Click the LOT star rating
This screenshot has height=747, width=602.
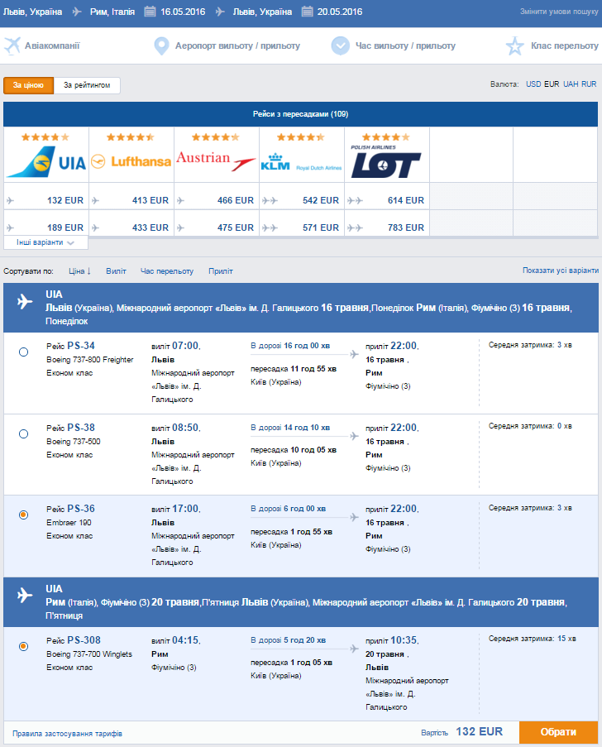[x=386, y=137]
